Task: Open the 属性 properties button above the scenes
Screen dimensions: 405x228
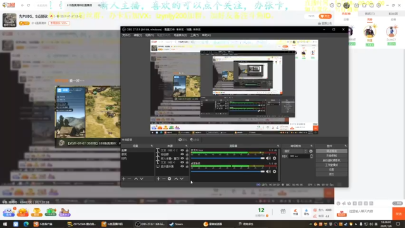Action: point(182,139)
